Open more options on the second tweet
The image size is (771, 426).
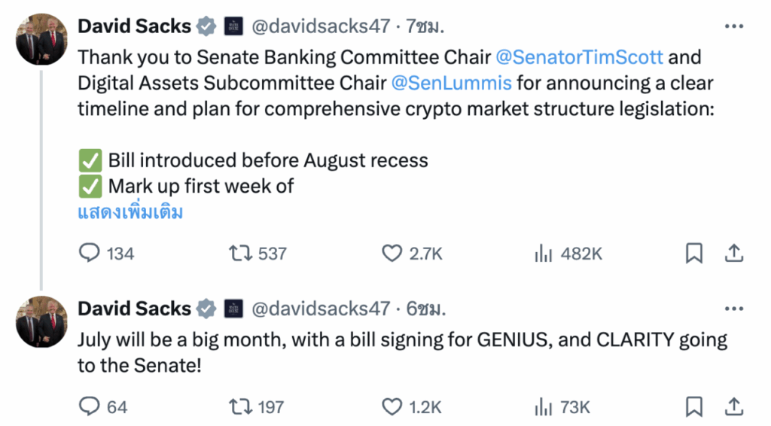tap(733, 309)
